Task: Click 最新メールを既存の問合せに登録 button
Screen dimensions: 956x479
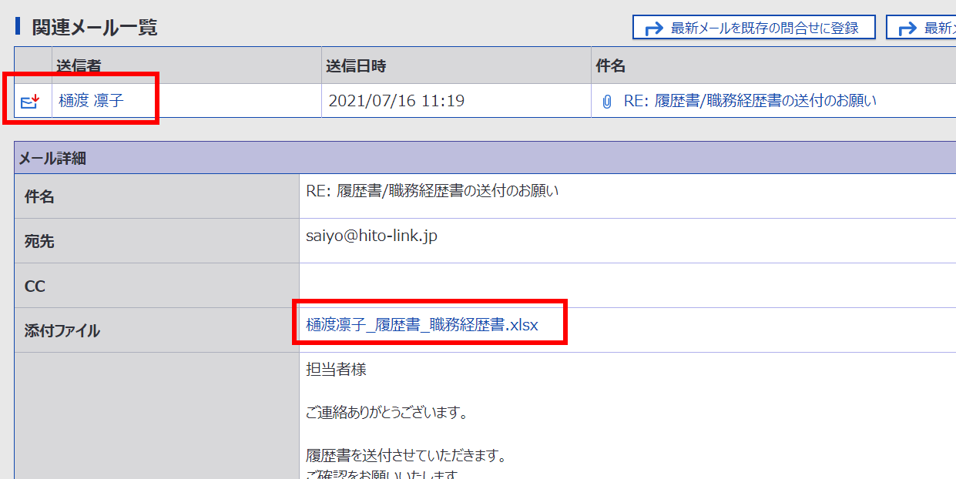Action: coord(754,28)
